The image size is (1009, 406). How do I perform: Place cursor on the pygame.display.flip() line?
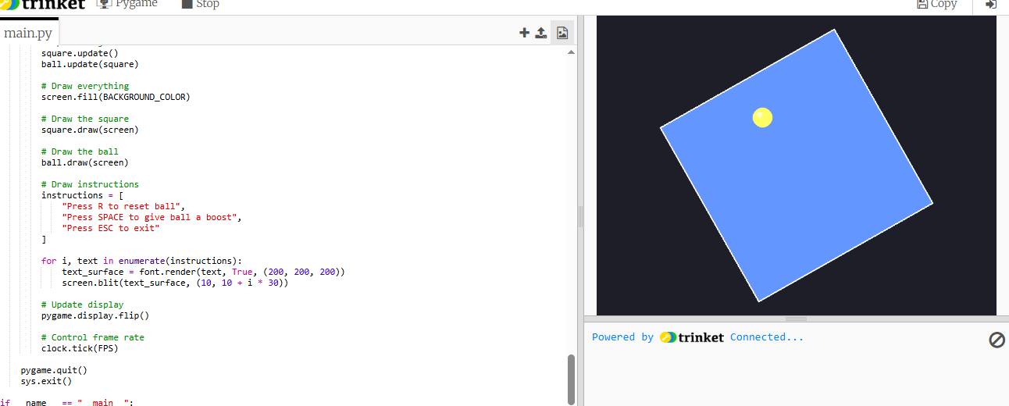point(94,315)
